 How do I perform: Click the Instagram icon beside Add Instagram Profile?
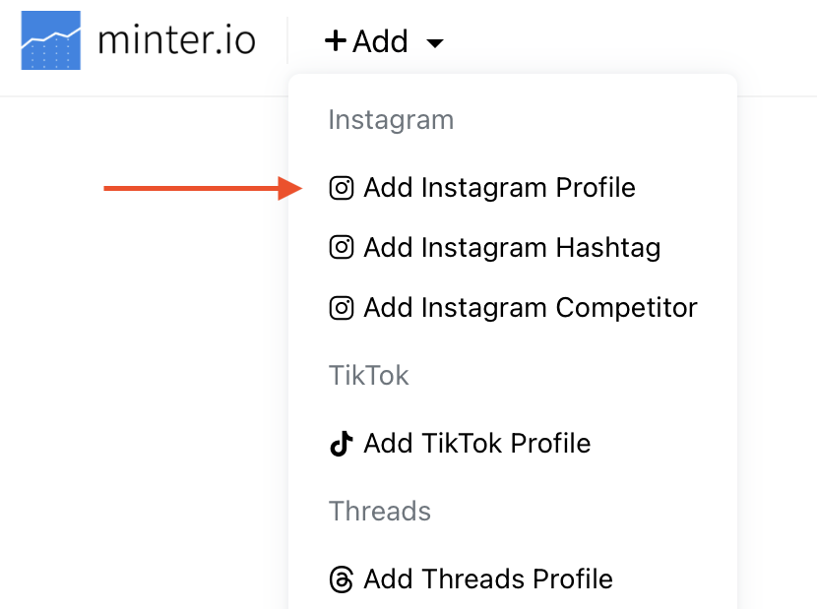click(x=342, y=188)
